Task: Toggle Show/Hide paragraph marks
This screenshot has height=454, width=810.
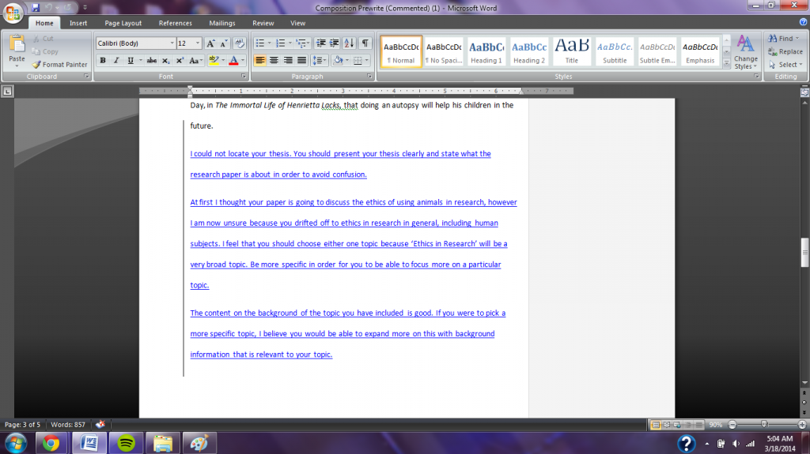Action: (365, 43)
